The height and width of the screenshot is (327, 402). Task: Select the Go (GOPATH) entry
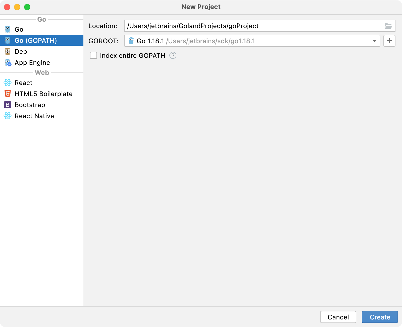click(x=36, y=40)
